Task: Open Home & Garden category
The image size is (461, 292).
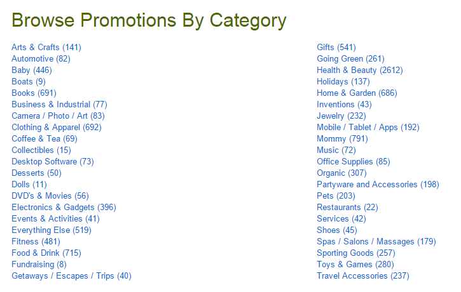Action: click(x=357, y=93)
